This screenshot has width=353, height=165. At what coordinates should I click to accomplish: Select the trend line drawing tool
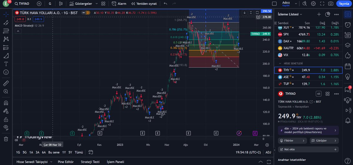pyautogui.click(x=6, y=23)
